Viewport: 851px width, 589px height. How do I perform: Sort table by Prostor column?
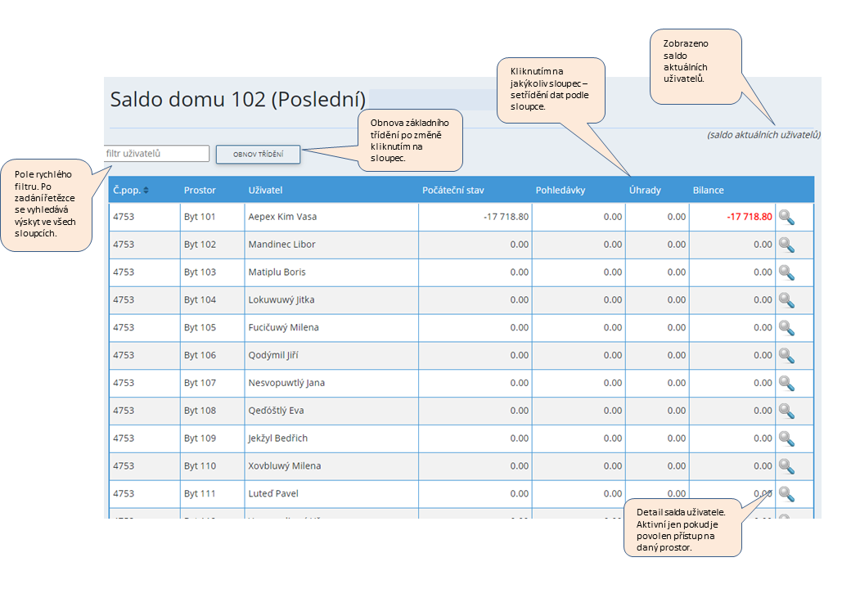(x=200, y=191)
